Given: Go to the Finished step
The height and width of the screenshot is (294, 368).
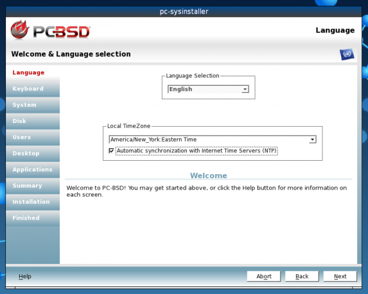Looking at the screenshot, I should [x=33, y=218].
